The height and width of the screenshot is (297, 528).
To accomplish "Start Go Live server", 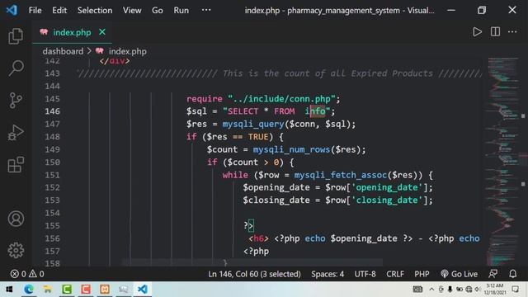I will pyautogui.click(x=459, y=274).
